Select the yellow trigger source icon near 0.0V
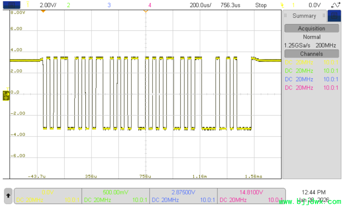The height and width of the screenshot is (207, 343). click(x=282, y=5)
